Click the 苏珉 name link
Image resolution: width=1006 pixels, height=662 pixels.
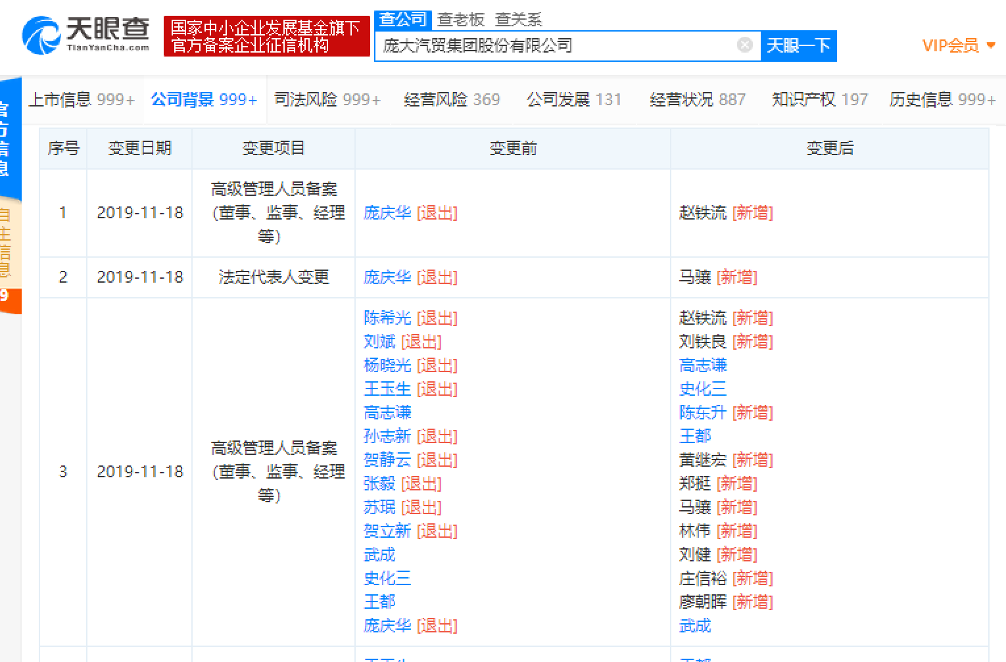click(x=379, y=508)
